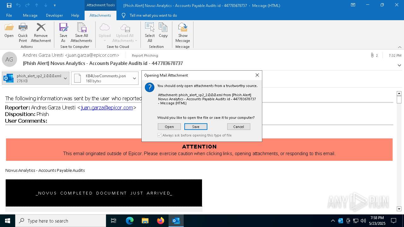Toggle Always ask before opening checkbox
404x227 pixels.
coord(160,135)
